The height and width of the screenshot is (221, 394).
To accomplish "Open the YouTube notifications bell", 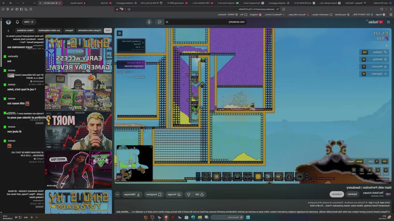I will [17, 22].
